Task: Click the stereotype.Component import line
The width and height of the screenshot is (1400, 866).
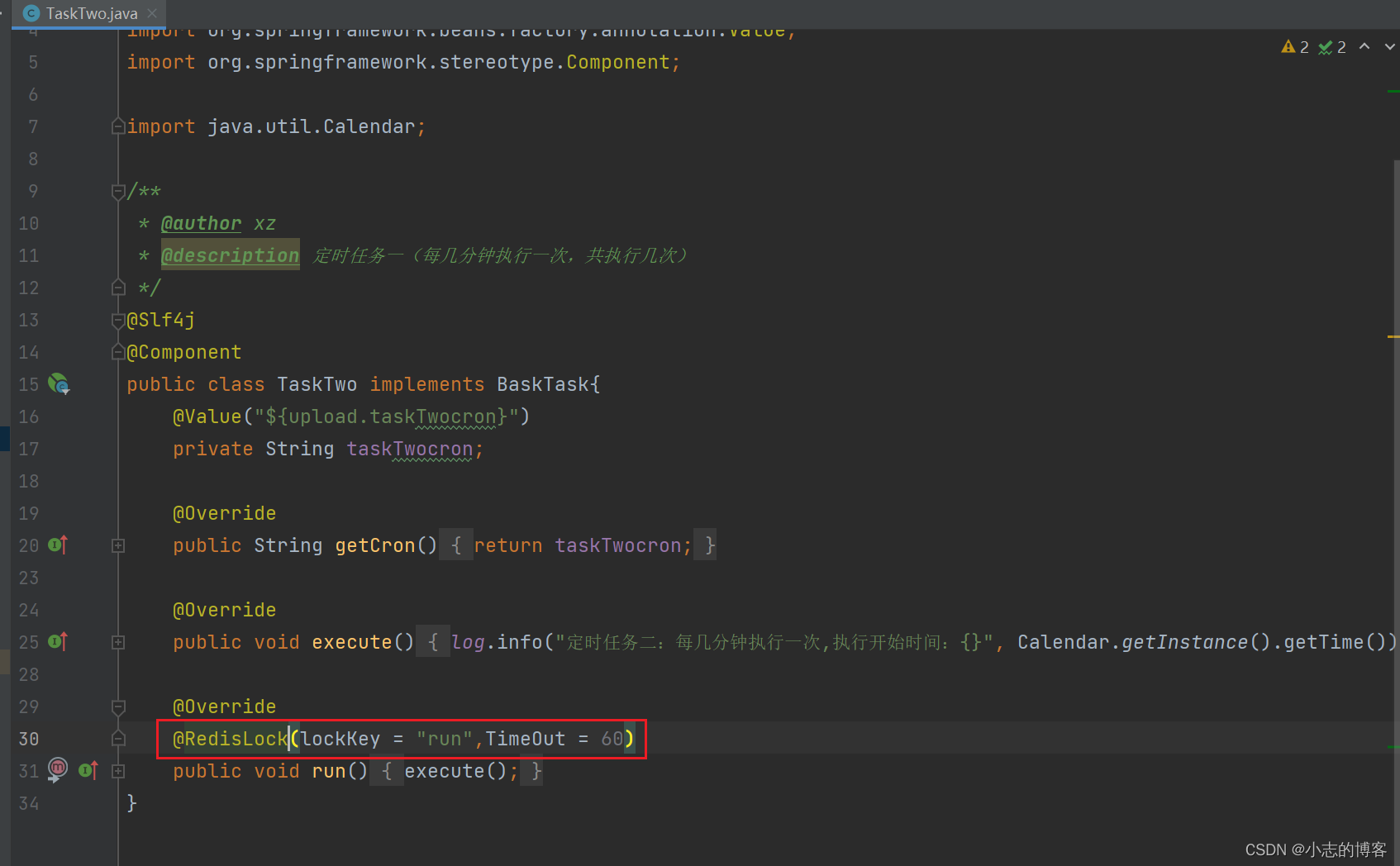Action: coord(403,62)
